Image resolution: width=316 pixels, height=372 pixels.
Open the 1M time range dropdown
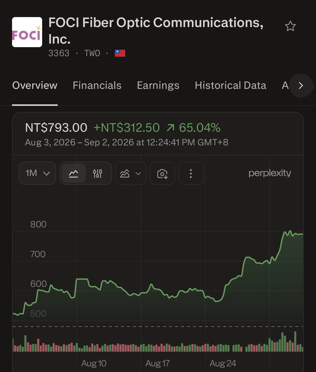37,173
